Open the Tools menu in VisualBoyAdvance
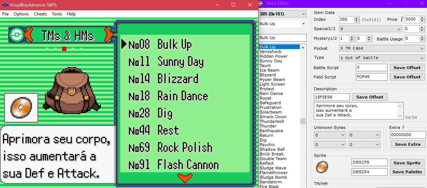This screenshot has width=427, height=188. tap(57, 14)
